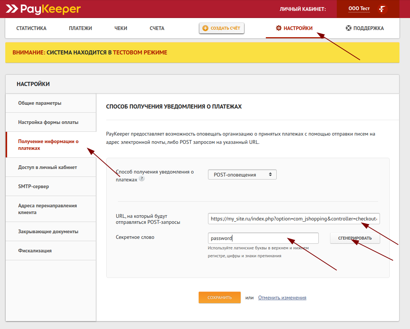Click the Сохранить button
Screen dimensions: 410x329
(x=220, y=297)
